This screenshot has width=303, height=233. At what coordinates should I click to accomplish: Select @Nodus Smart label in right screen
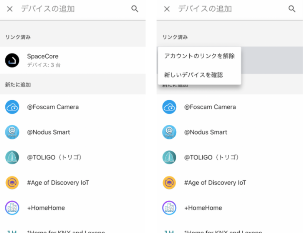click(x=206, y=132)
